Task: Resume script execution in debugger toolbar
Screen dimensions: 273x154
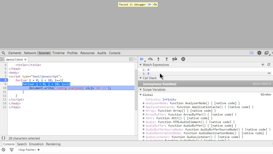Action: 142,59
